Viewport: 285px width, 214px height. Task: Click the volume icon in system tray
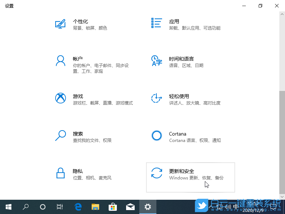[x=228, y=207]
